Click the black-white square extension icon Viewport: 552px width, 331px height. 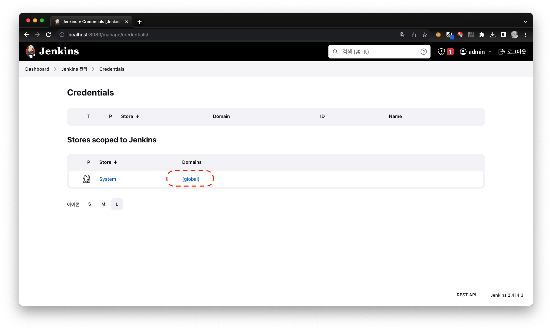[449, 35]
